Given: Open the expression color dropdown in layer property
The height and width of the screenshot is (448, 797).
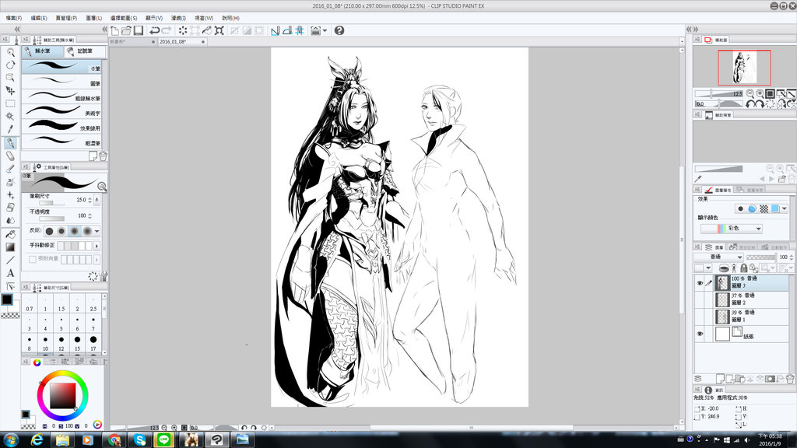Looking at the screenshot, I should (x=732, y=229).
